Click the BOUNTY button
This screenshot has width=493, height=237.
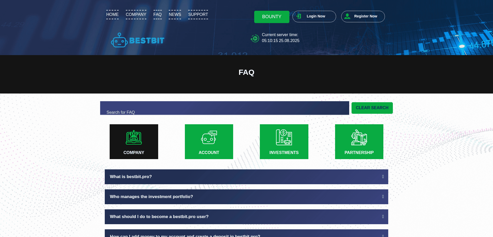[272, 17]
